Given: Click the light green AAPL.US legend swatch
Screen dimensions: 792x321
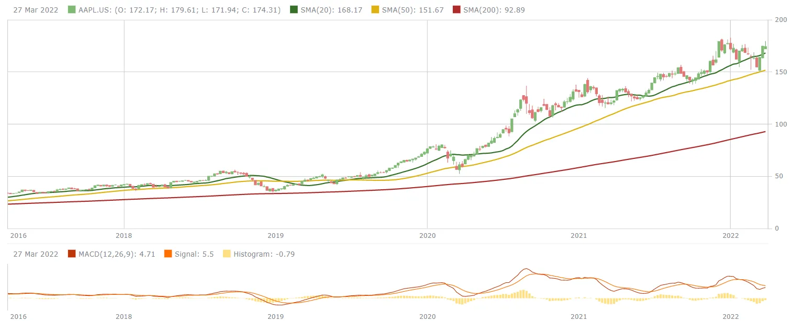Looking at the screenshot, I should tap(72, 10).
